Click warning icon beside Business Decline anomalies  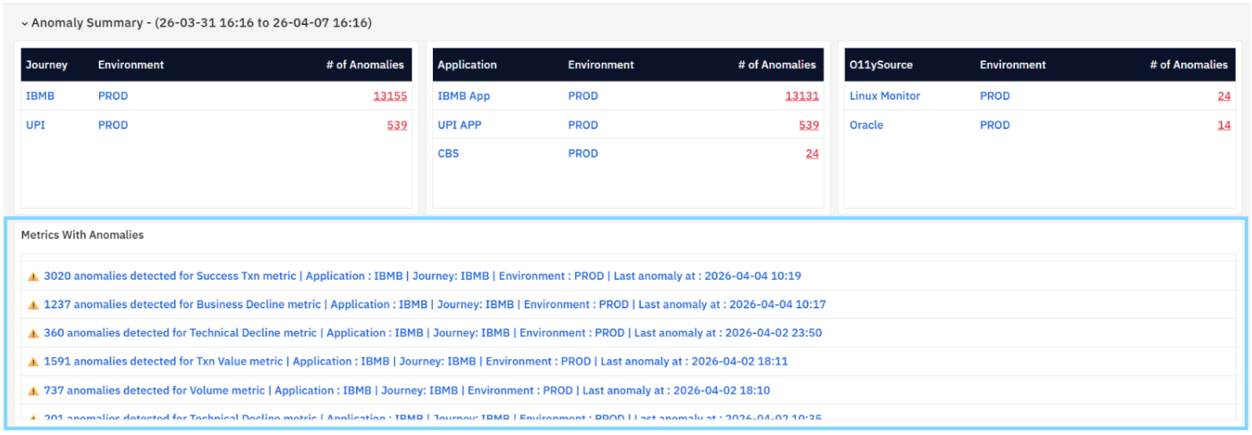coord(34,305)
